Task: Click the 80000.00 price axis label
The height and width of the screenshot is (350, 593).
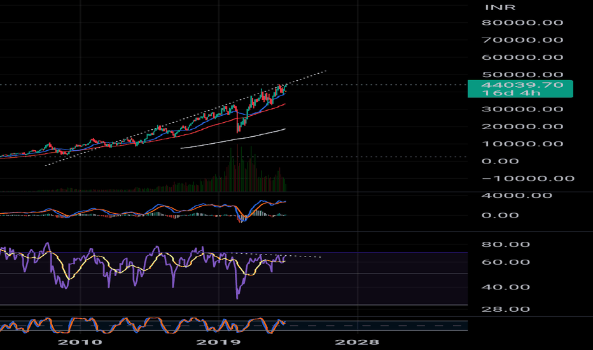Action: pos(522,23)
